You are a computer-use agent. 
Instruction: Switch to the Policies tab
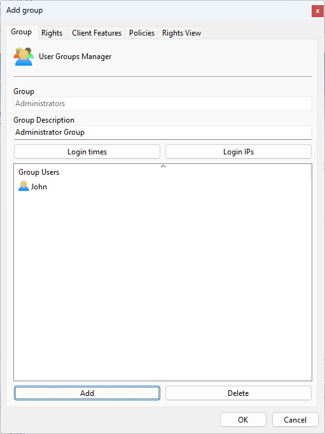pos(142,33)
